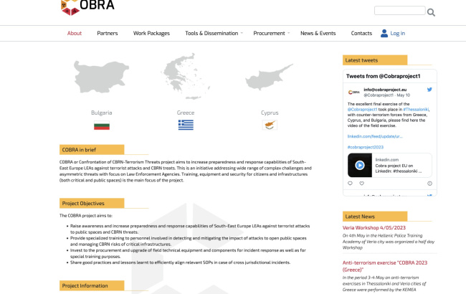Viewport: 466px width, 294px height.
Task: Open the linkedin.com/feed/update link
Action: coord(375,136)
